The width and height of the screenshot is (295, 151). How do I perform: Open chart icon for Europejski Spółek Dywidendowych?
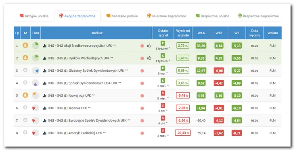(44, 120)
